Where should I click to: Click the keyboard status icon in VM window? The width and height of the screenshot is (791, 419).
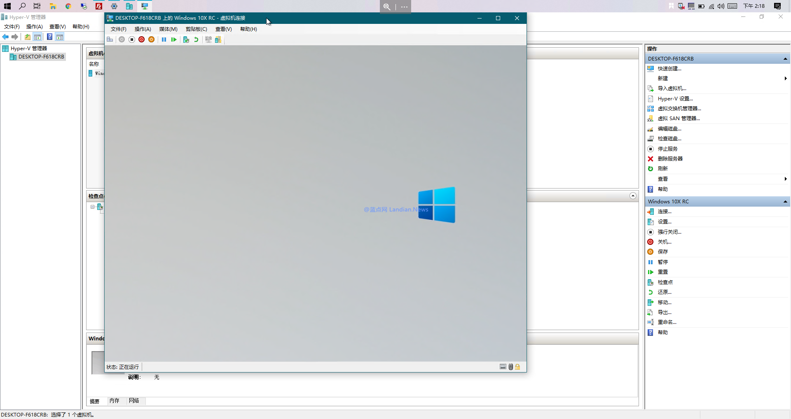pos(503,367)
